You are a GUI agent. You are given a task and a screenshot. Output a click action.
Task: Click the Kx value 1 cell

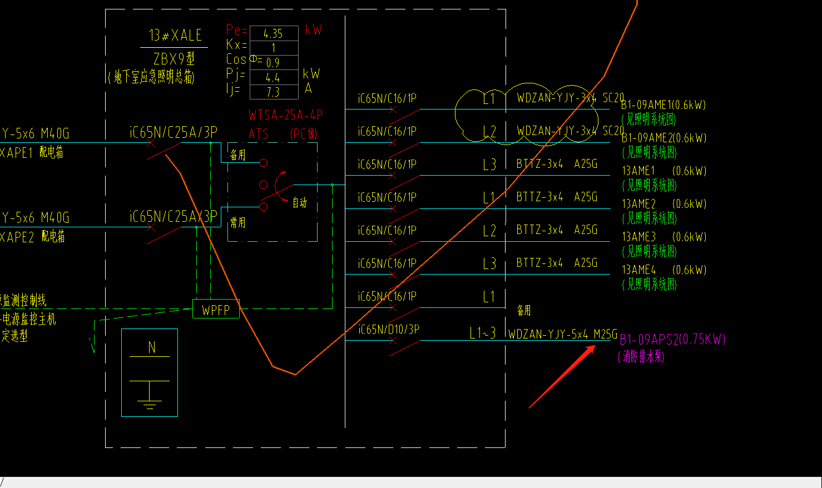[274, 48]
